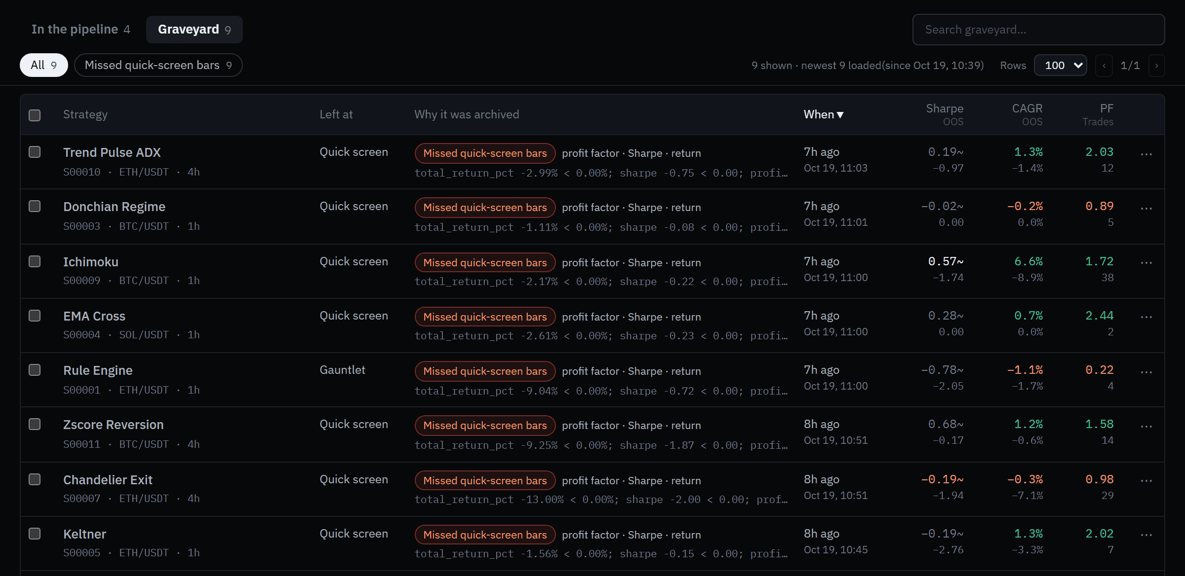Go to the previous page with the left arrow
The height and width of the screenshot is (576, 1185).
[x=1104, y=66]
